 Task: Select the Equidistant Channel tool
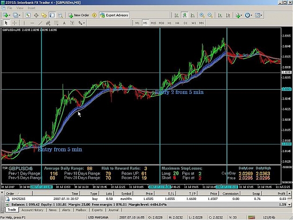tap(48, 23)
